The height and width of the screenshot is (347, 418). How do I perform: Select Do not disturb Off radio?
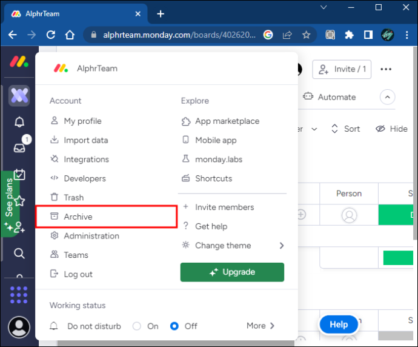174,326
